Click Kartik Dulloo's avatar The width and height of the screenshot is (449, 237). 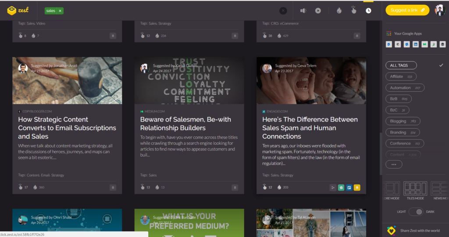click(145, 68)
